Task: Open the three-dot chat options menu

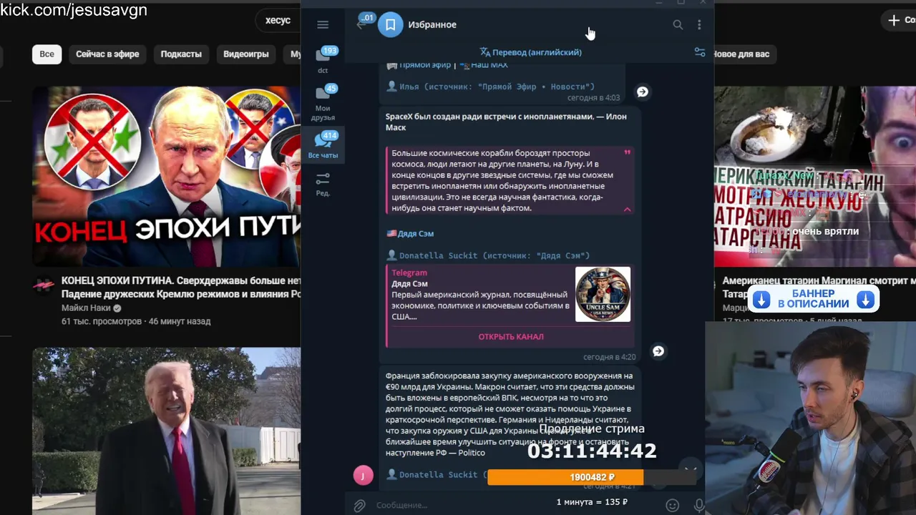Action: tap(699, 24)
